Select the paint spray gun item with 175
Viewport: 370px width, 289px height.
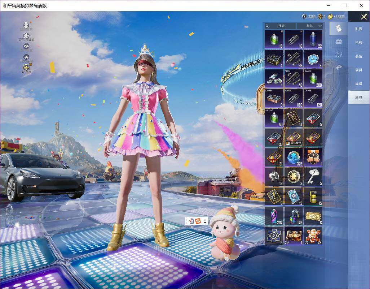click(294, 216)
